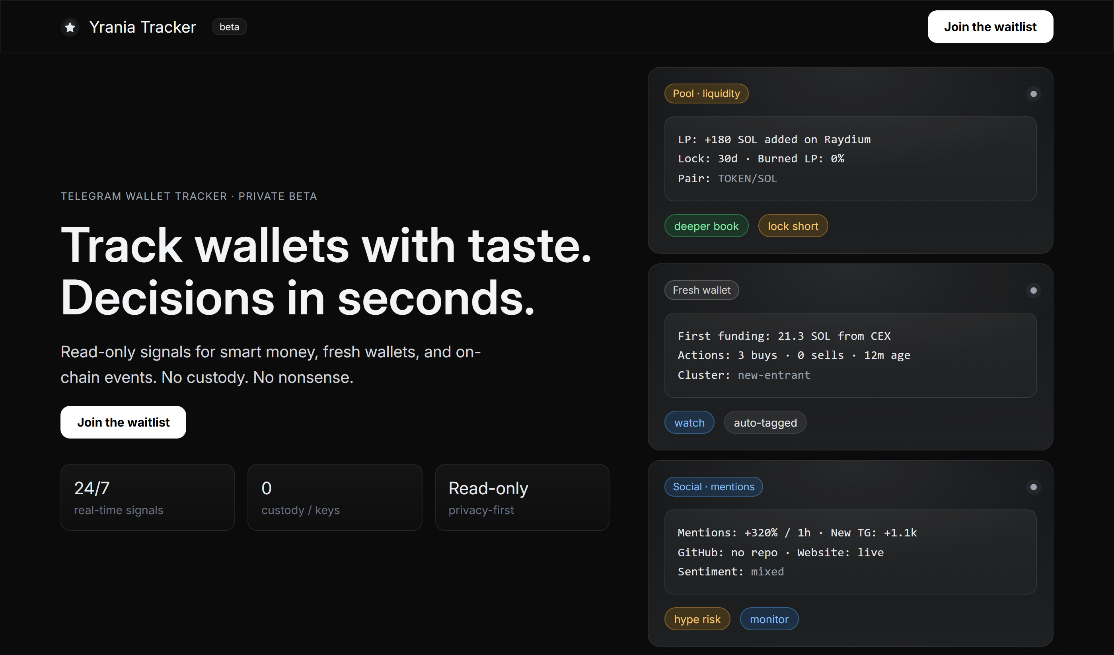This screenshot has height=655, width=1114.
Task: Click the dot indicator on Social mentions card
Action: coord(1033,487)
